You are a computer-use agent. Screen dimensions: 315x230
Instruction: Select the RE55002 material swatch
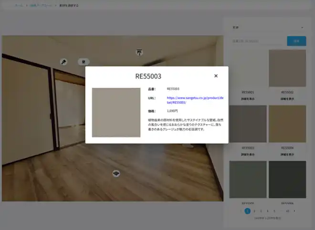(x=287, y=68)
